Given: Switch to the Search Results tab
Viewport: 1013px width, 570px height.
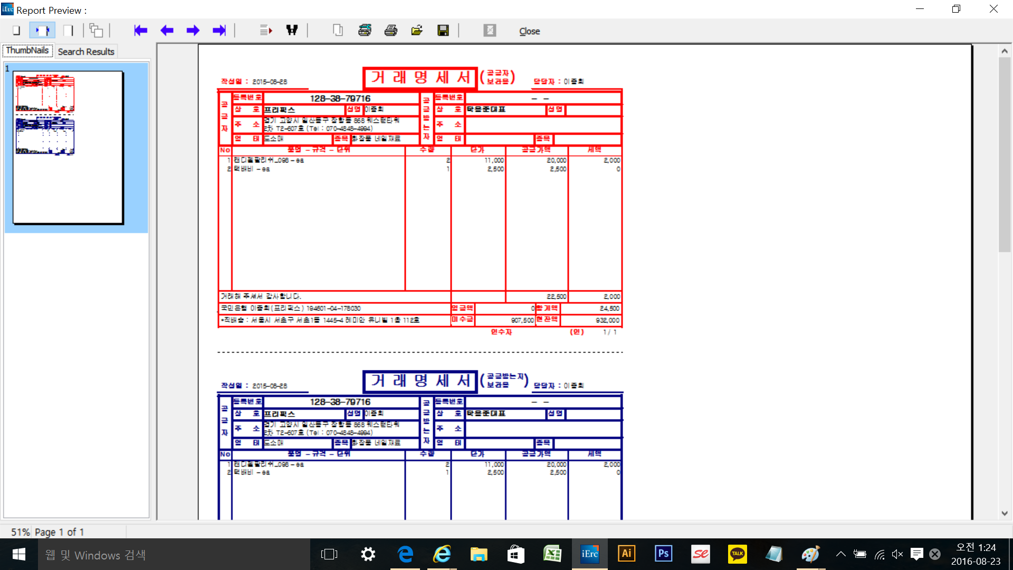Looking at the screenshot, I should click(86, 52).
